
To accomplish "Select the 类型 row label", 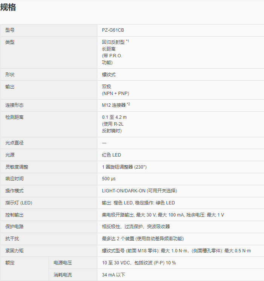I will pyautogui.click(x=10, y=42).
